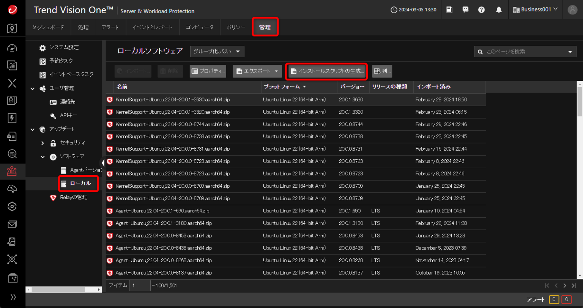
Task: Open the help documentation icon in the top bar
Action: (449, 9)
